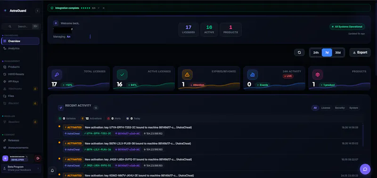
Task: Refresh the dashboard data
Action: point(299,52)
